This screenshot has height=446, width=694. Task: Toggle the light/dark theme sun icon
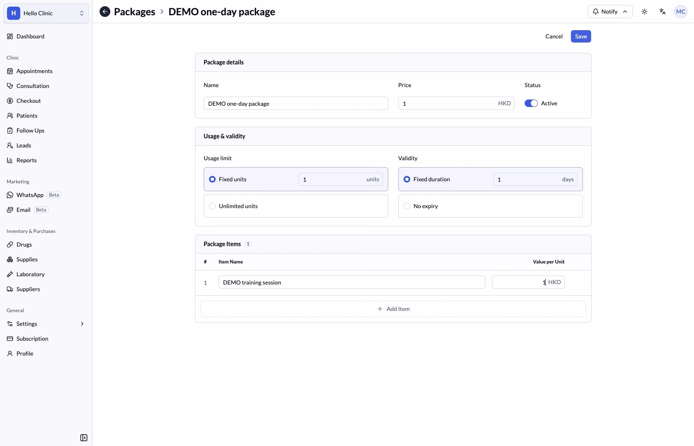click(644, 12)
